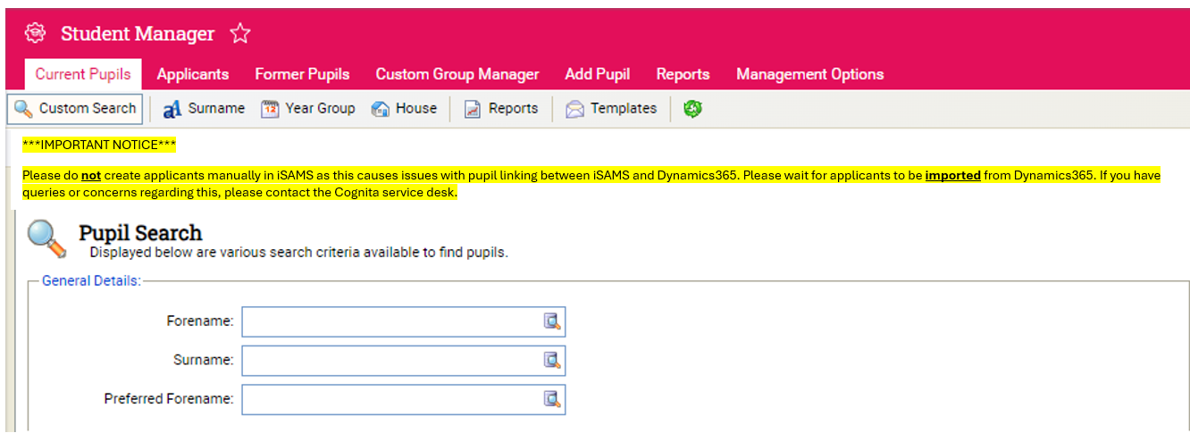
Task: Star Student Manager as a favourite
Action: coord(239,34)
